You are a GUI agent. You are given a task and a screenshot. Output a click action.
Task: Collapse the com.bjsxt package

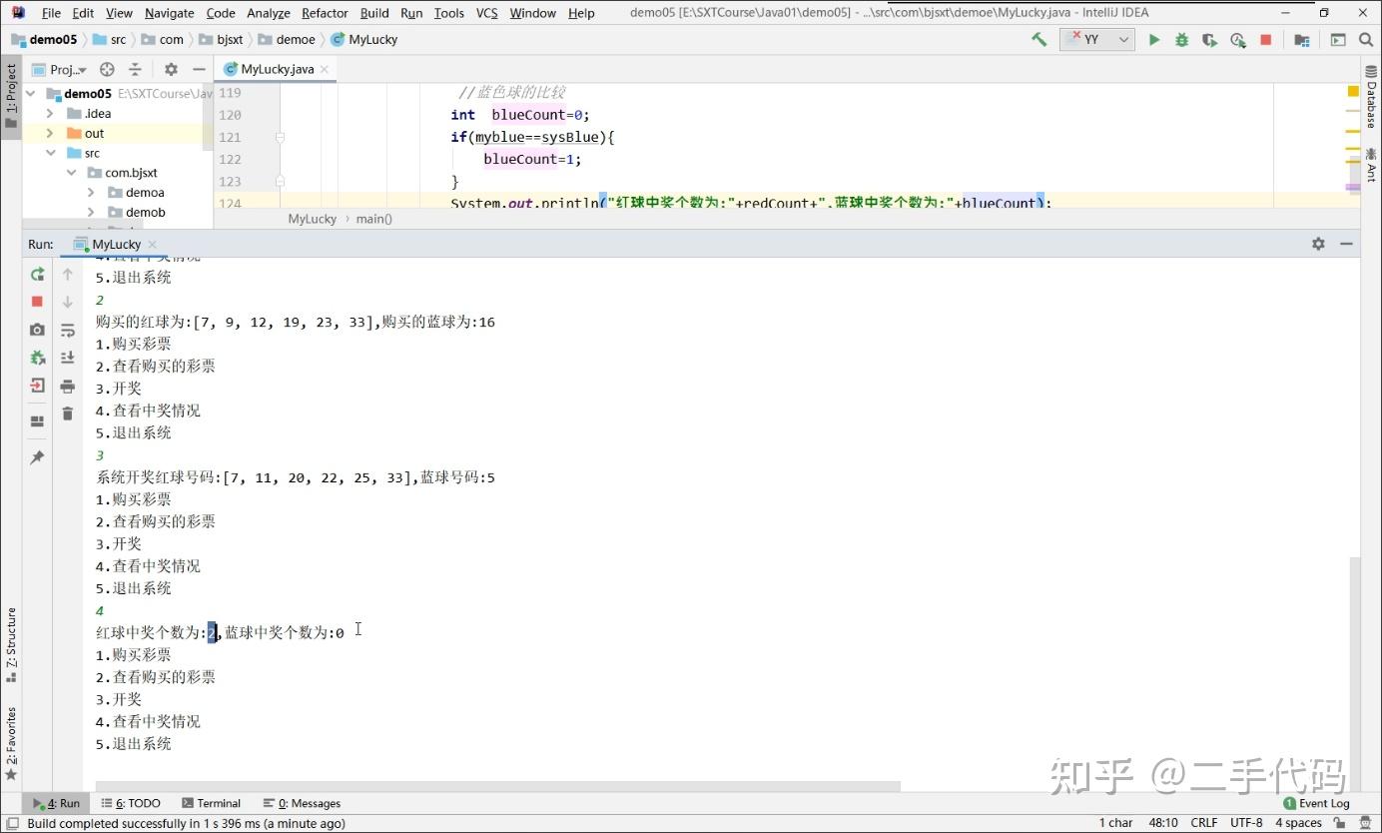click(71, 173)
